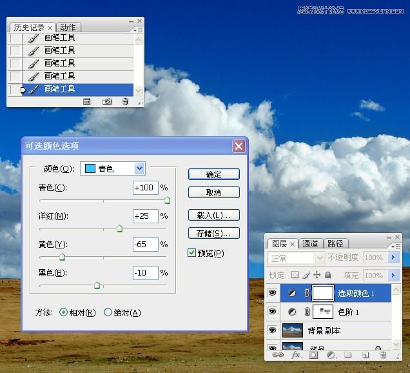Minimize the Layers panel
The image size is (410, 373).
coord(389,237)
